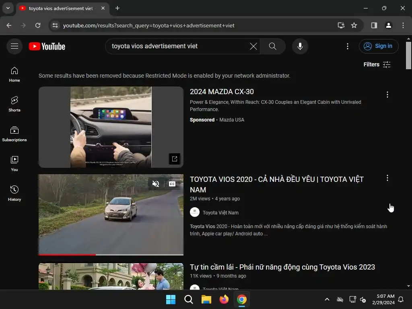
Task: Open the You section in sidebar
Action: pyautogui.click(x=14, y=163)
